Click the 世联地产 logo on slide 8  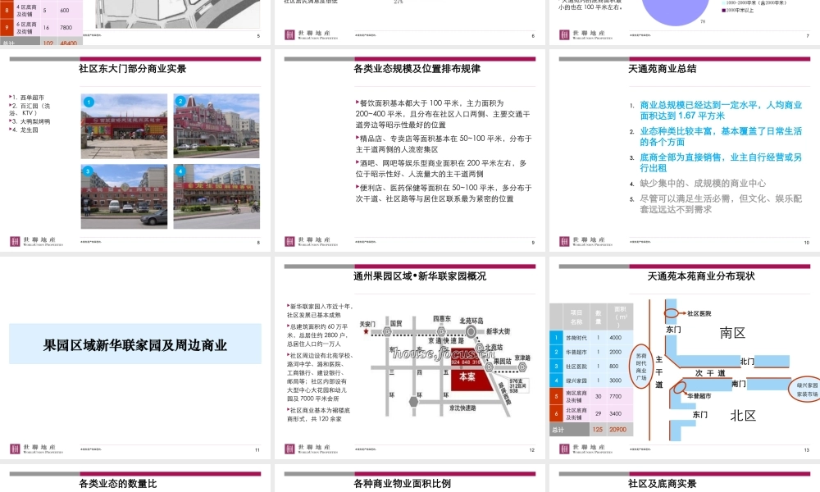[37, 241]
